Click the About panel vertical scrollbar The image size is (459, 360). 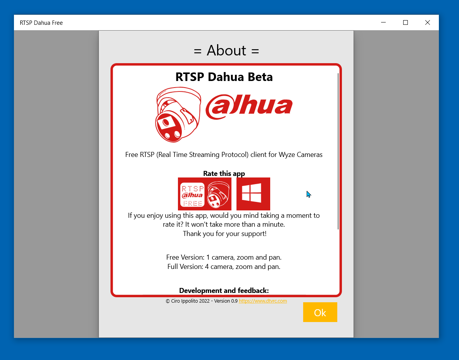[x=338, y=151]
